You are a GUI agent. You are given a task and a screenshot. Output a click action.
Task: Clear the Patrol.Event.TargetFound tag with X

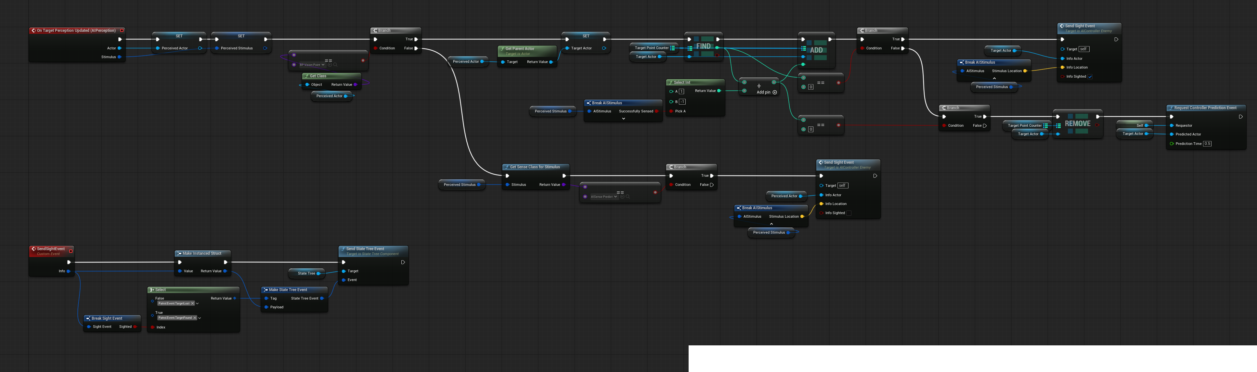[x=195, y=318]
